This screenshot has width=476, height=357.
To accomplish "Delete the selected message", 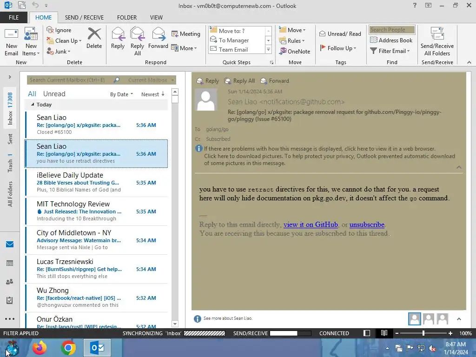I will [94, 38].
